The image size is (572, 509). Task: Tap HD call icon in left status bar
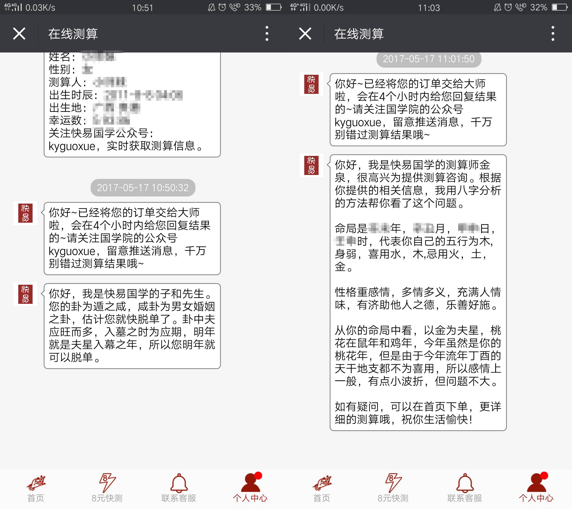click(235, 7)
